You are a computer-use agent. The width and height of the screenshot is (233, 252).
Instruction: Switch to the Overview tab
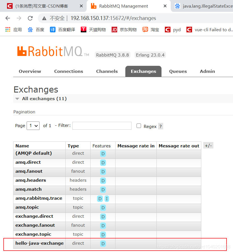(30, 71)
